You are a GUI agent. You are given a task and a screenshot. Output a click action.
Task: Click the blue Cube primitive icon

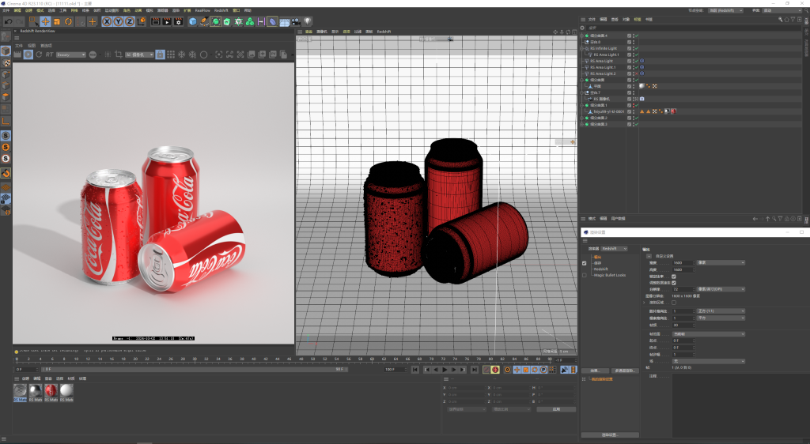point(193,21)
